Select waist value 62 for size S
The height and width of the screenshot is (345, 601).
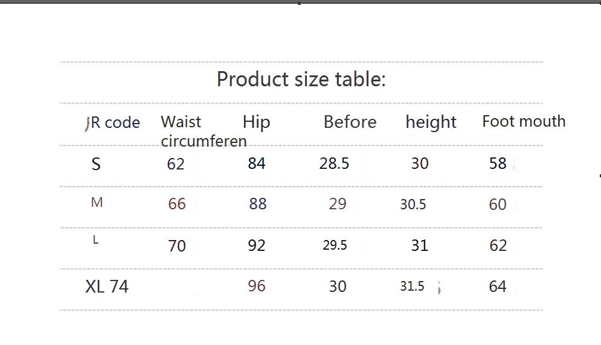coord(176,164)
